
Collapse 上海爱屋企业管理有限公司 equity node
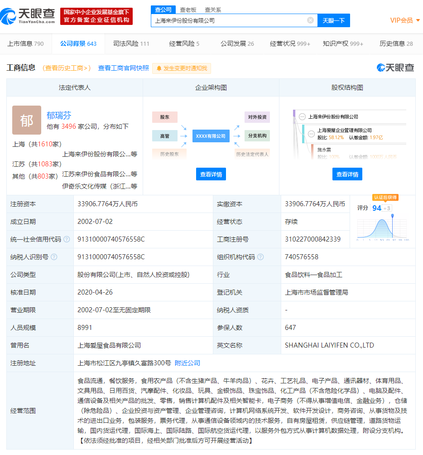[312, 134]
